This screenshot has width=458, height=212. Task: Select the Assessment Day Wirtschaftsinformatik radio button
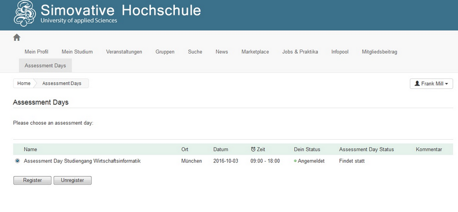17,161
